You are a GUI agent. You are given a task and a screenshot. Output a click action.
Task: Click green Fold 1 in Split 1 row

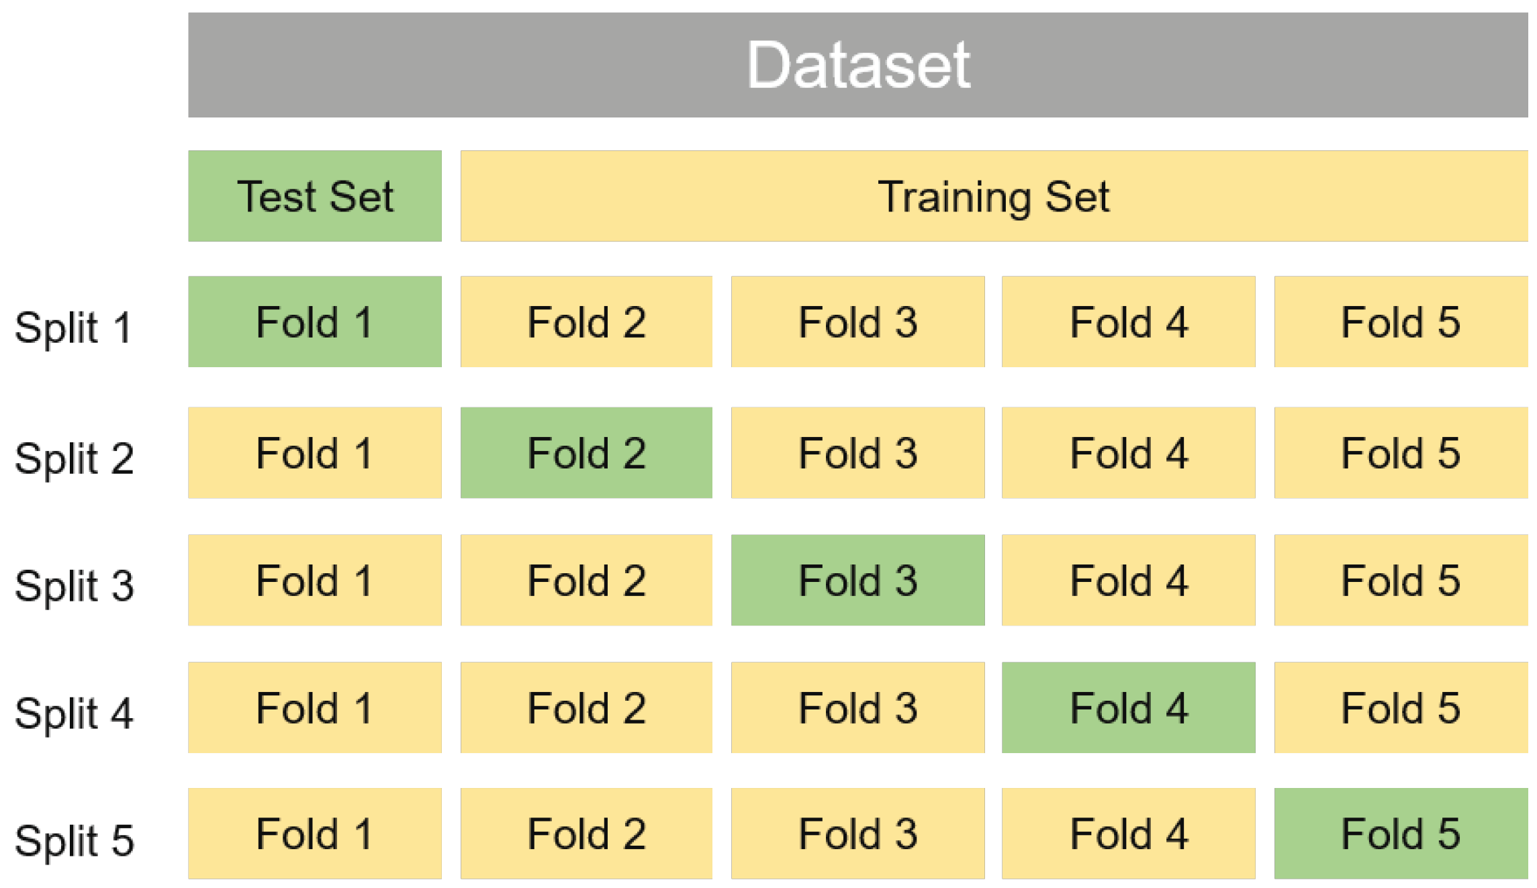click(315, 322)
